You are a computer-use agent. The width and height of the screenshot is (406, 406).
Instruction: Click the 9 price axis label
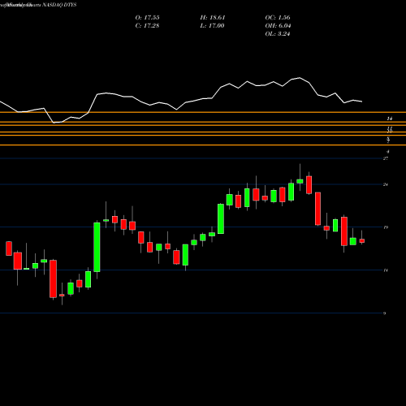coord(384,313)
